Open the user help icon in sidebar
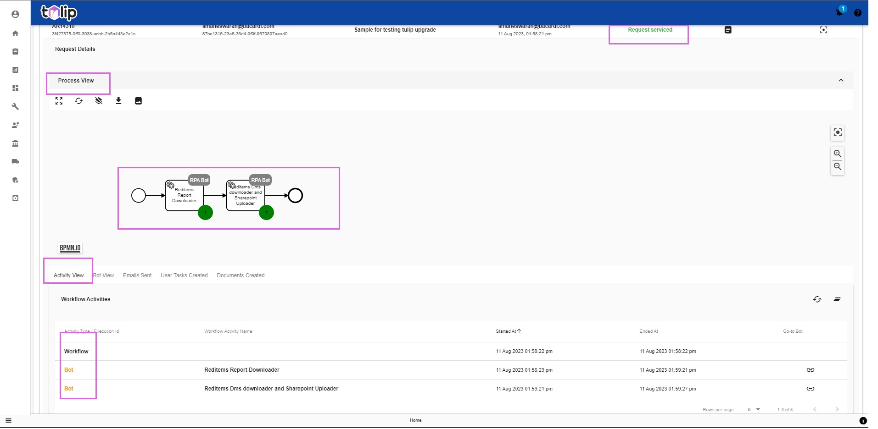The height and width of the screenshot is (429, 878). click(x=15, y=125)
